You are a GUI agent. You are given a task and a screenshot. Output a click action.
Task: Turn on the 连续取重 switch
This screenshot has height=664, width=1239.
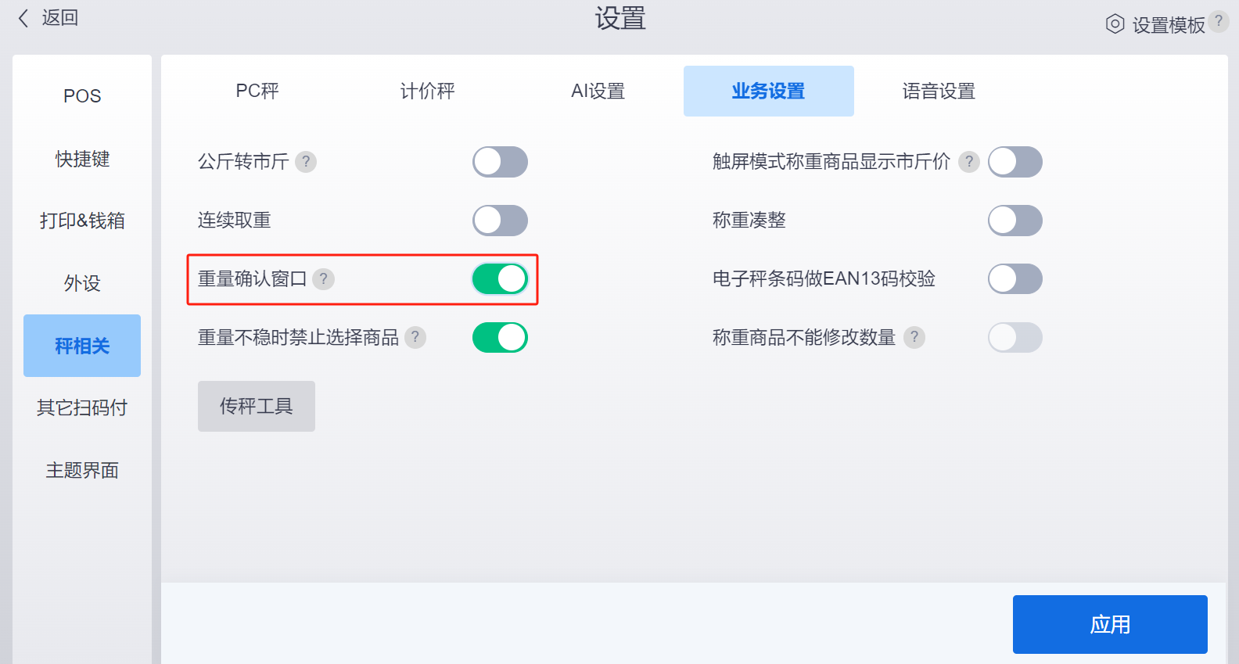point(500,221)
